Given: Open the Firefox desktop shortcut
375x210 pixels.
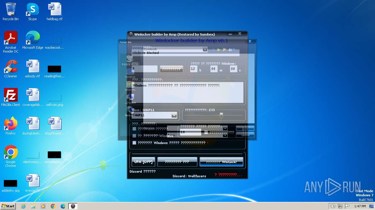Looking at the screenshot, I should tap(11, 126).
